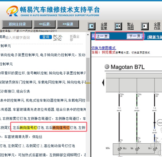Click 折叠全部 to collapse all
The height and width of the screenshot is (157, 162).
pos(74,38)
